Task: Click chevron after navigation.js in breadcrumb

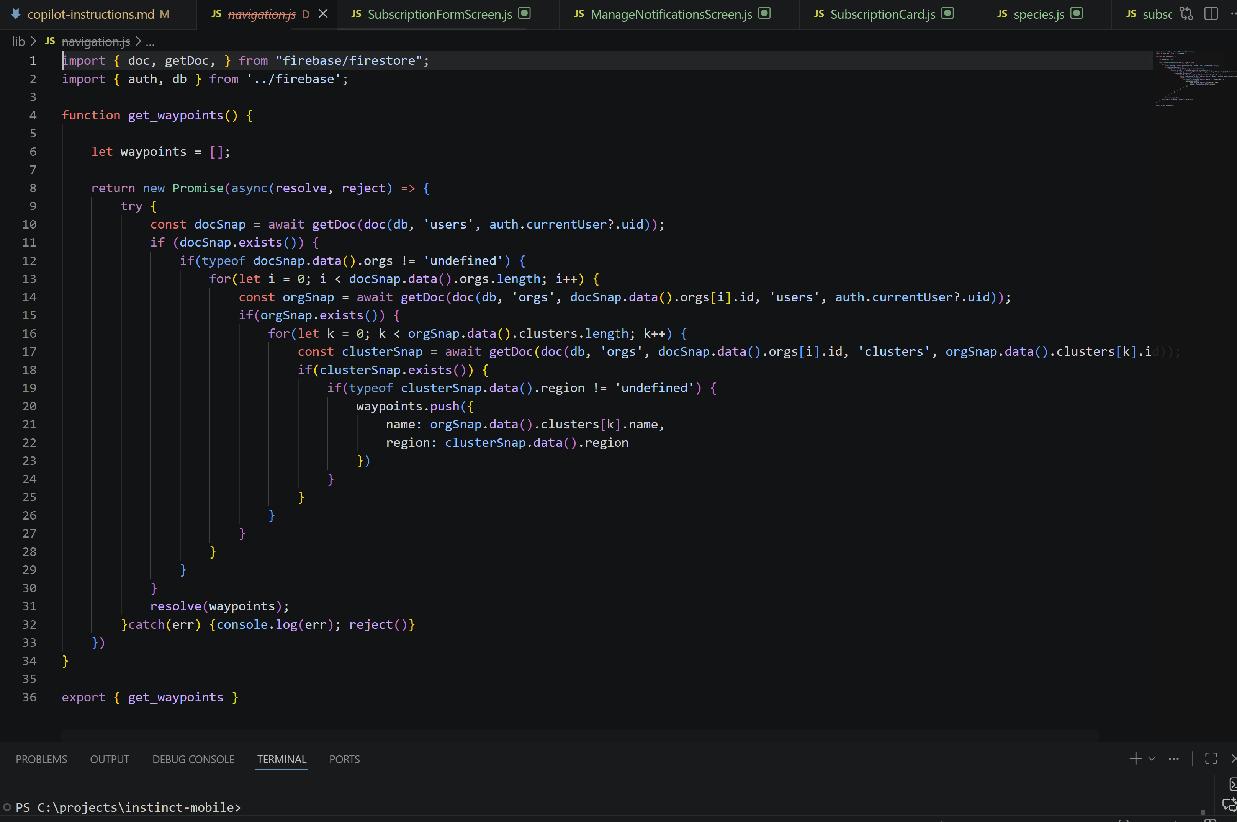Action: pyautogui.click(x=138, y=41)
